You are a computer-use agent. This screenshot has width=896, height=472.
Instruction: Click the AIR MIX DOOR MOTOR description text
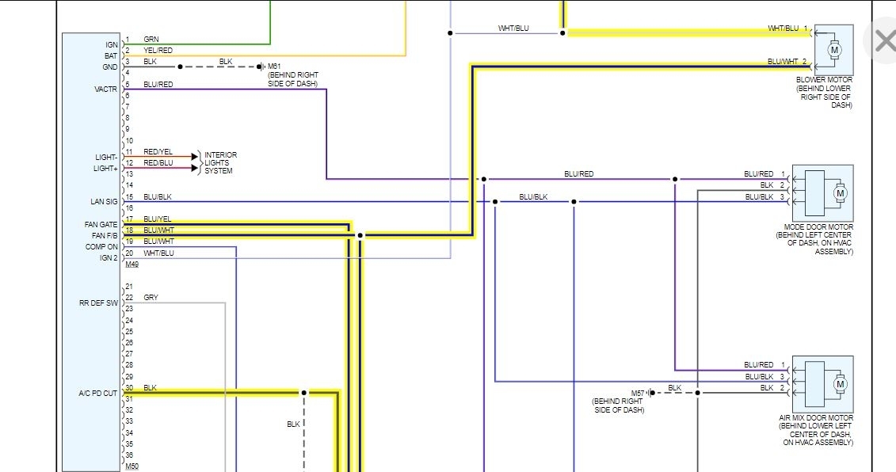click(816, 430)
